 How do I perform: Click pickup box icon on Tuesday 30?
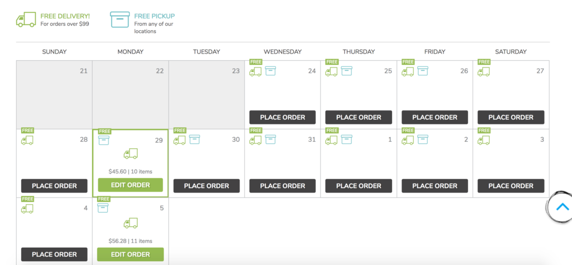[194, 139]
